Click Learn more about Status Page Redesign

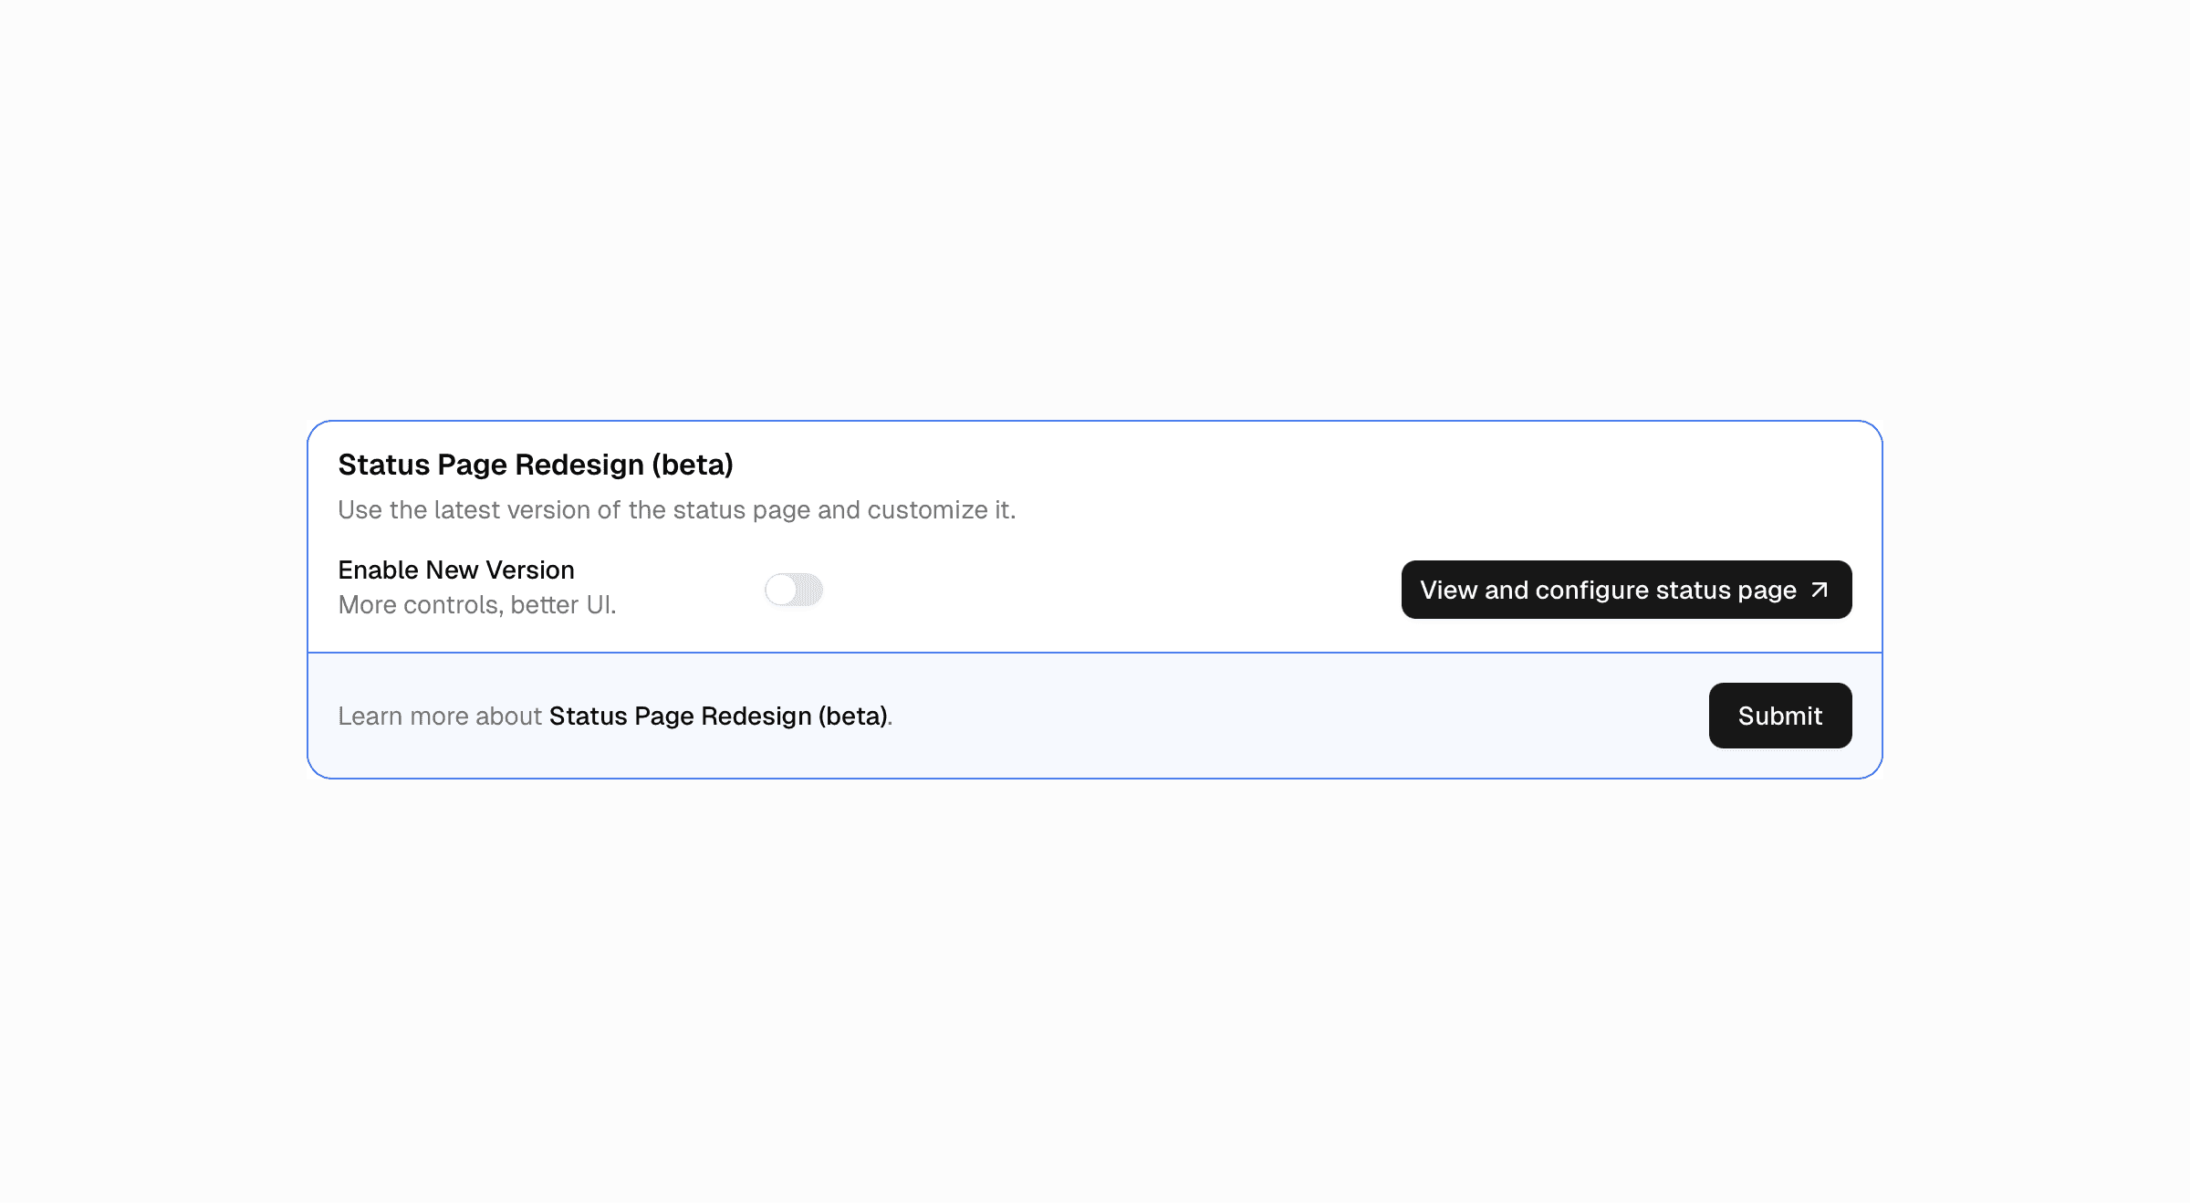point(617,716)
